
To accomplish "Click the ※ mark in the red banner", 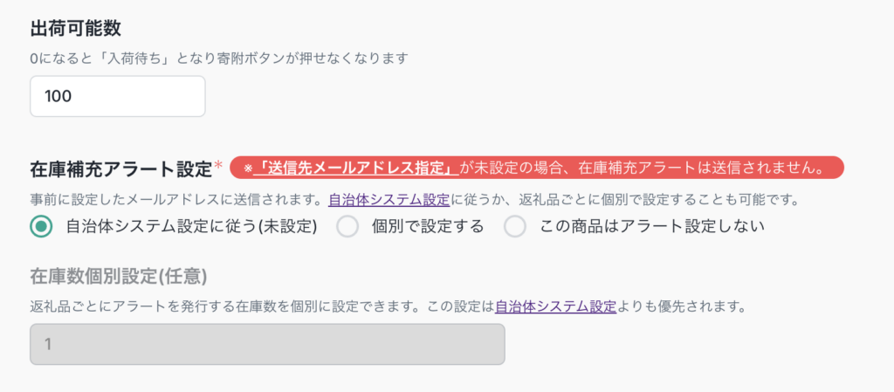I will click(247, 168).
